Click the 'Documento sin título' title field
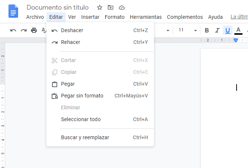The width and height of the screenshot is (248, 168). tap(58, 7)
